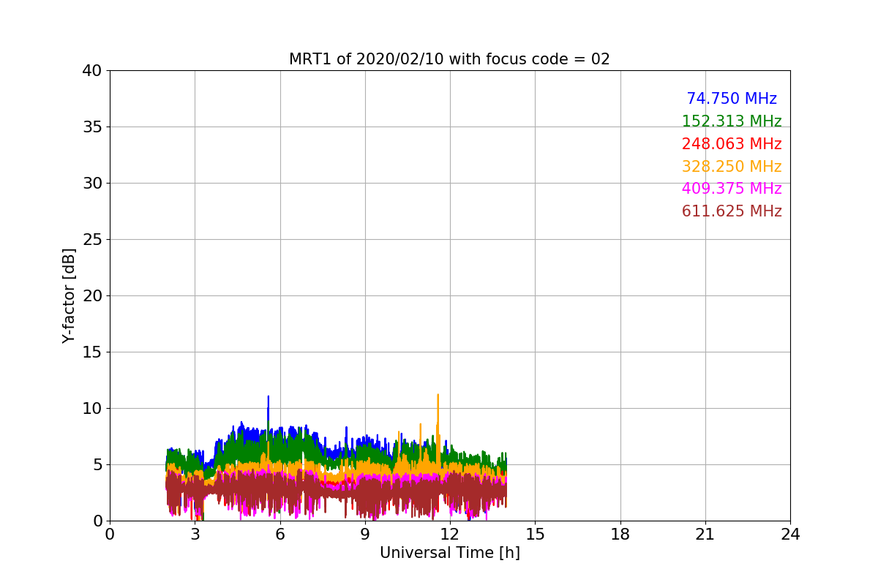Screen dimensions: 878x585
Task: Select the orange 328.250 MHz legend label
Action: pyautogui.click(x=732, y=167)
